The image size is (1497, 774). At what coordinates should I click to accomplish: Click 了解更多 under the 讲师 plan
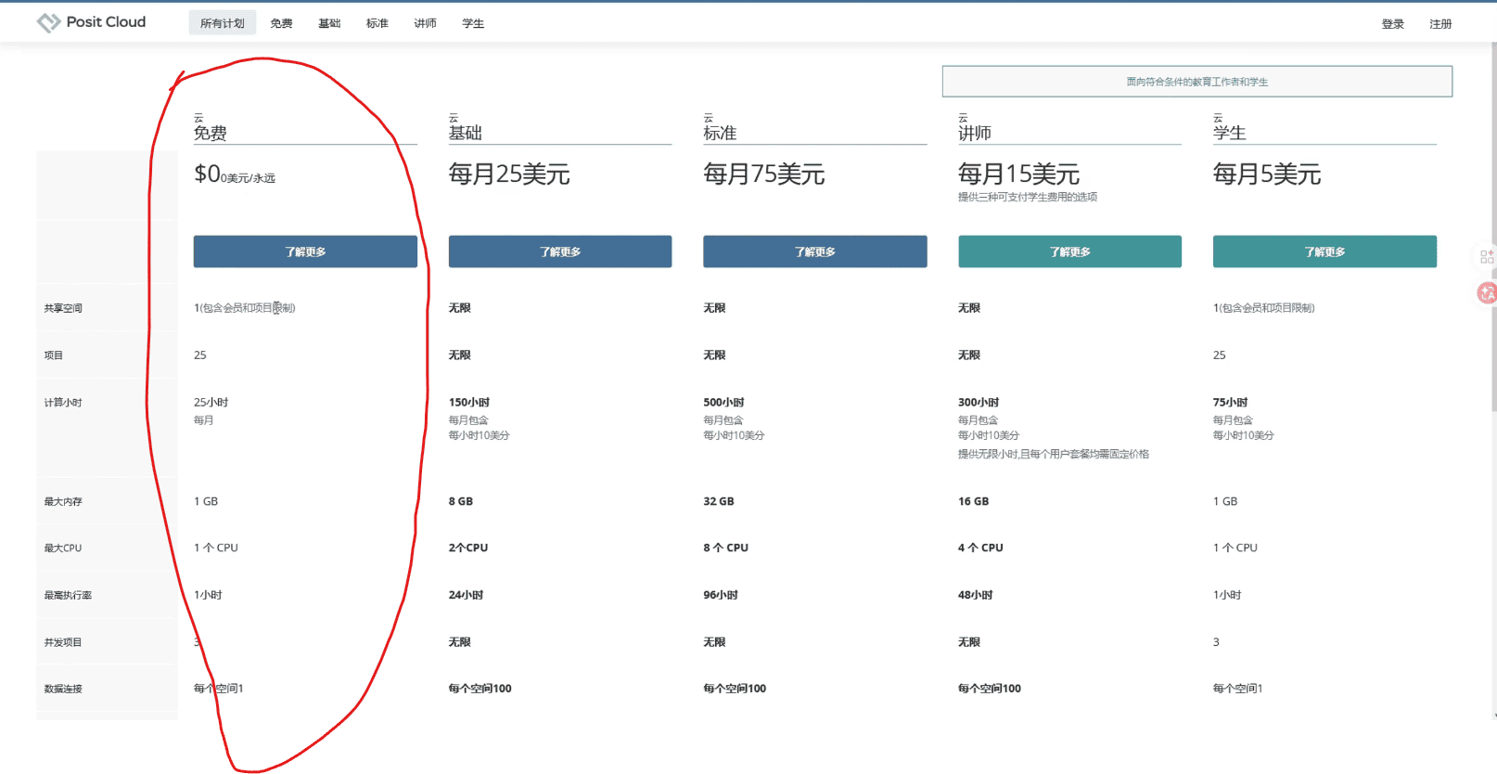[1069, 252]
